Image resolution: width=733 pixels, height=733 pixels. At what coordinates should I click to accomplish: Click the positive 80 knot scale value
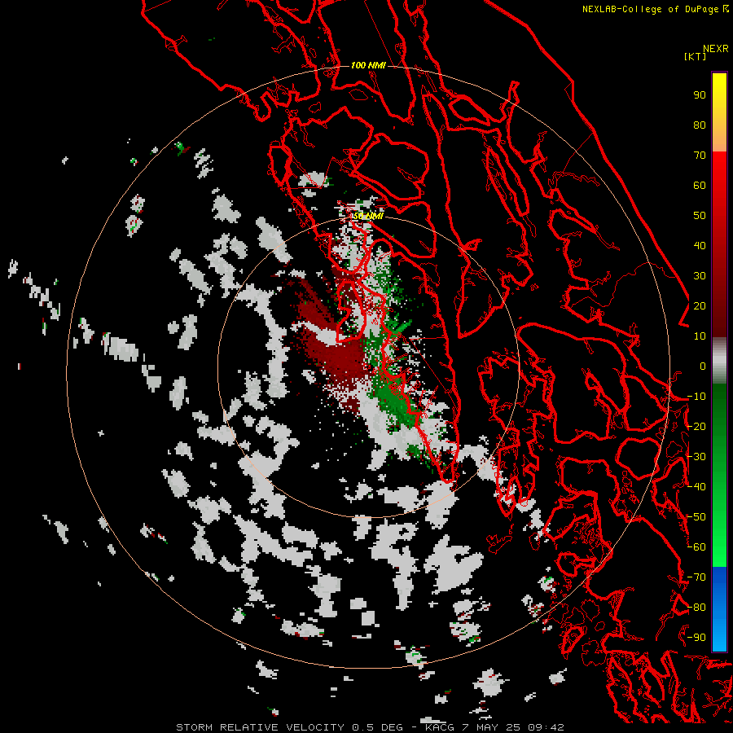(x=700, y=125)
